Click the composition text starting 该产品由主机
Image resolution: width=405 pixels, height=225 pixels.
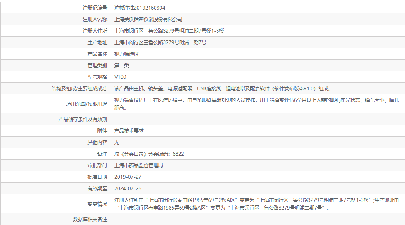click(x=223, y=89)
